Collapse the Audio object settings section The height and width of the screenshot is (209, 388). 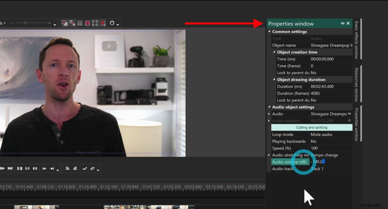[x=269, y=107]
